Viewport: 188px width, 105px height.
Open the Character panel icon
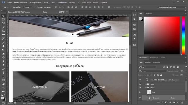135,35
